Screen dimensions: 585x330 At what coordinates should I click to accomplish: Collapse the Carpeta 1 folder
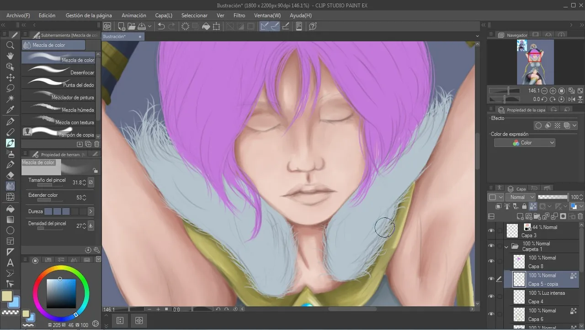(x=506, y=246)
